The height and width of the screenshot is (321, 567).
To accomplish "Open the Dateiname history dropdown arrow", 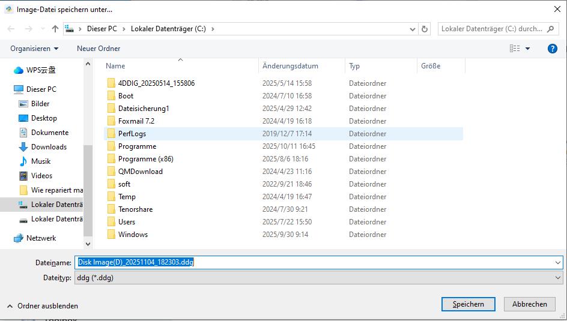I will (558, 263).
